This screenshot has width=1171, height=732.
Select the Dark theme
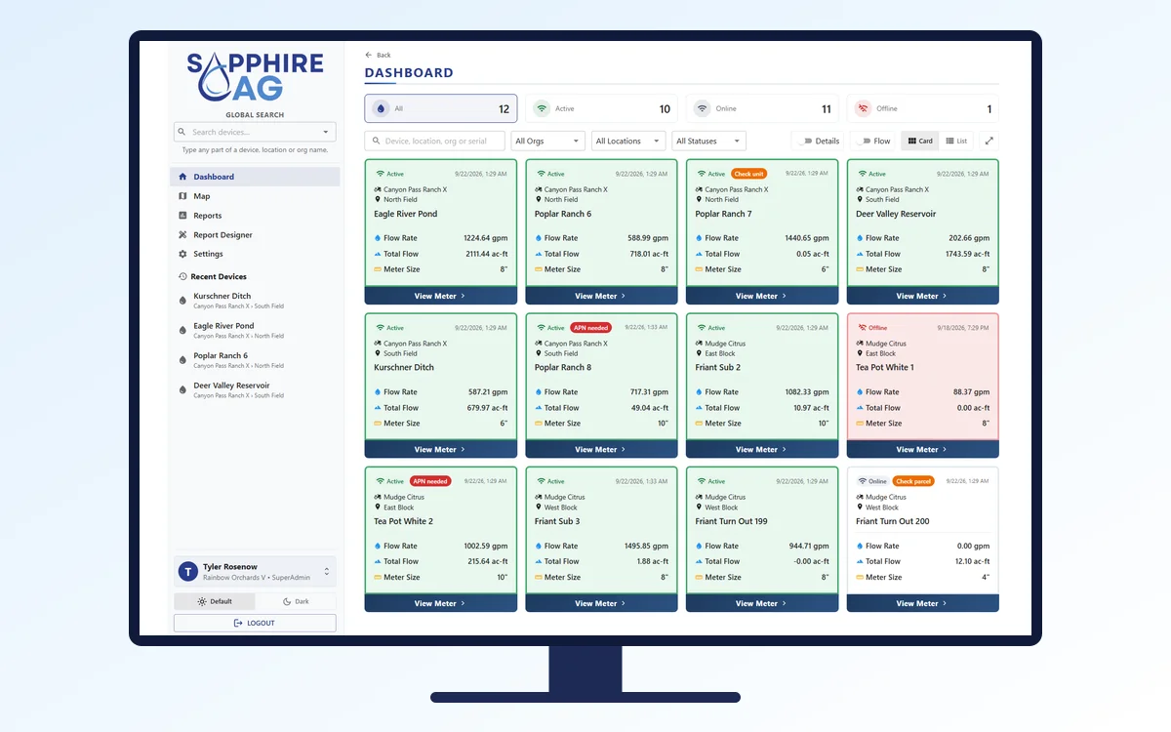(296, 601)
